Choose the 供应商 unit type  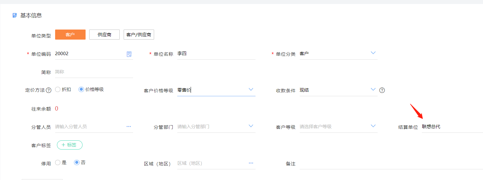tap(104, 35)
